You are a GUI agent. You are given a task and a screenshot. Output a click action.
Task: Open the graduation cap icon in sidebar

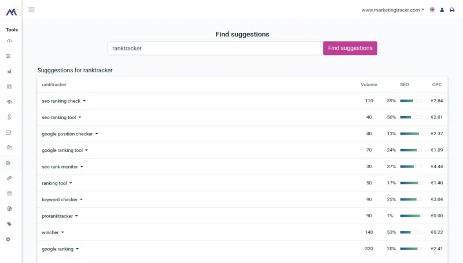(x=9, y=102)
